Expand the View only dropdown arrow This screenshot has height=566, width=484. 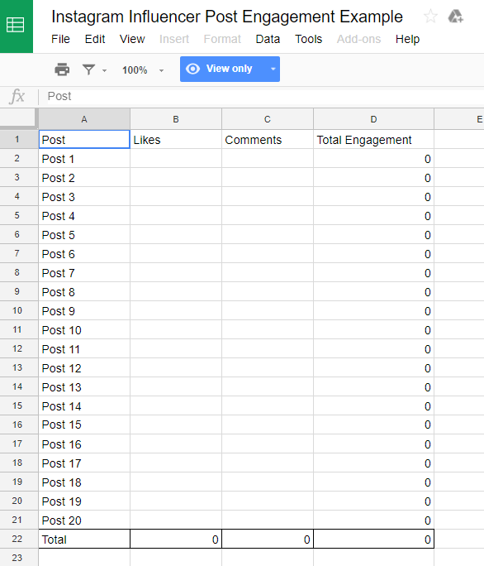(x=273, y=69)
